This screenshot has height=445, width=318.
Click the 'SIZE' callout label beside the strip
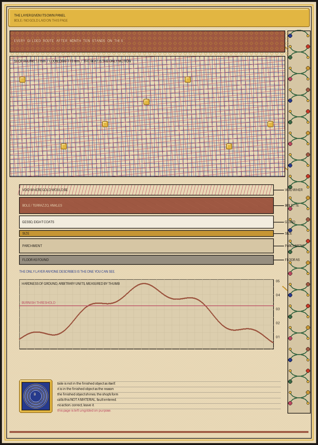tap(288, 234)
